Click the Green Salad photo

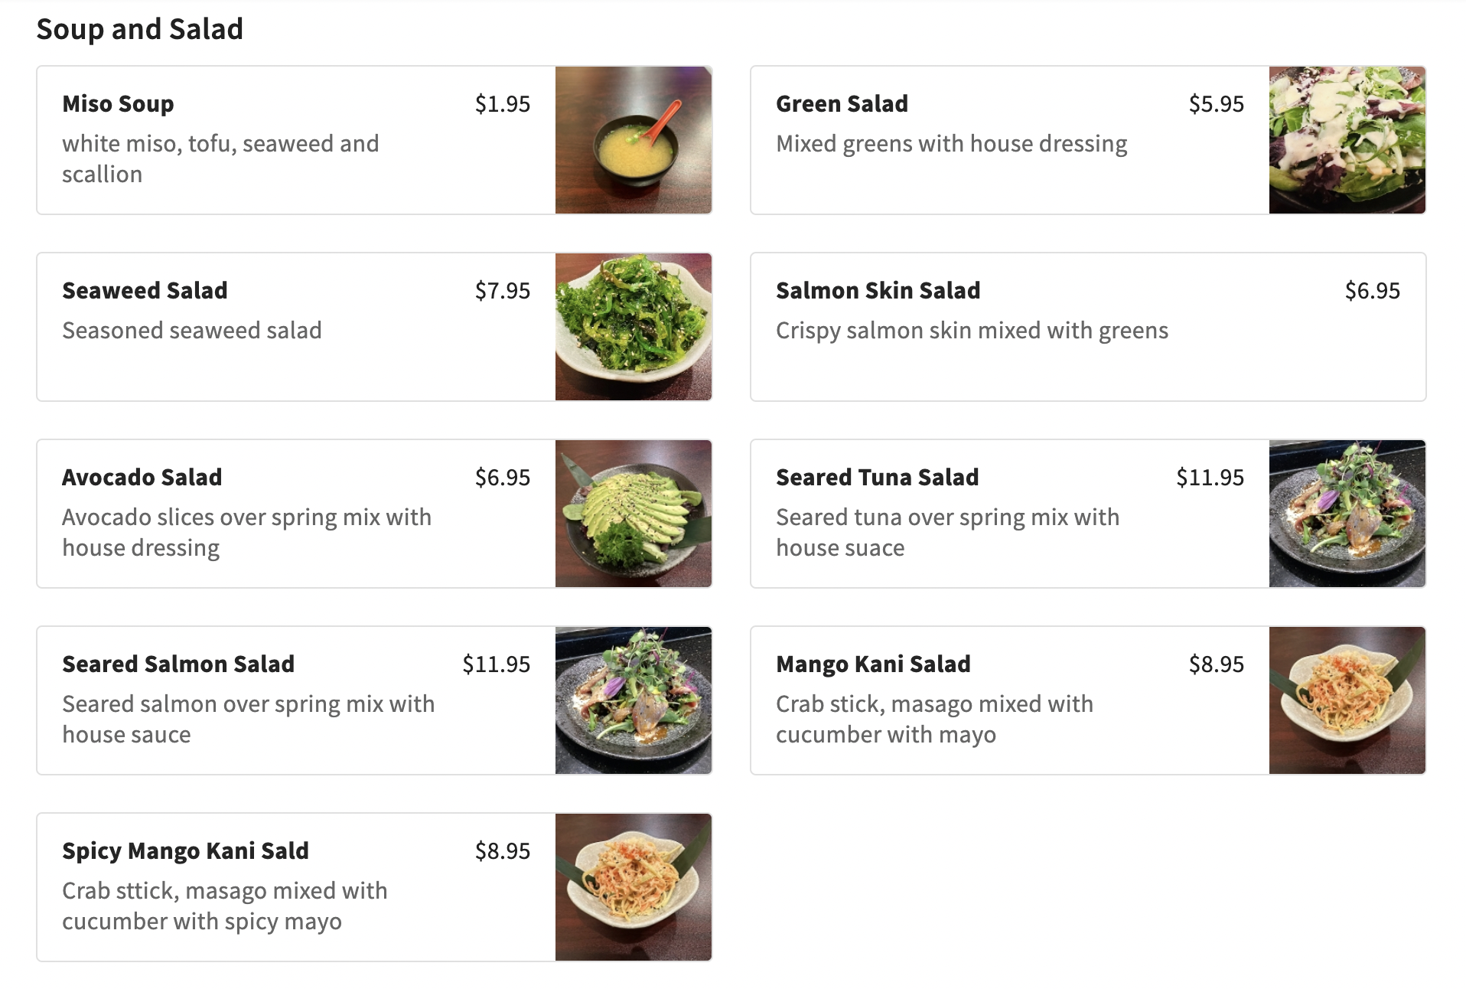1347,140
